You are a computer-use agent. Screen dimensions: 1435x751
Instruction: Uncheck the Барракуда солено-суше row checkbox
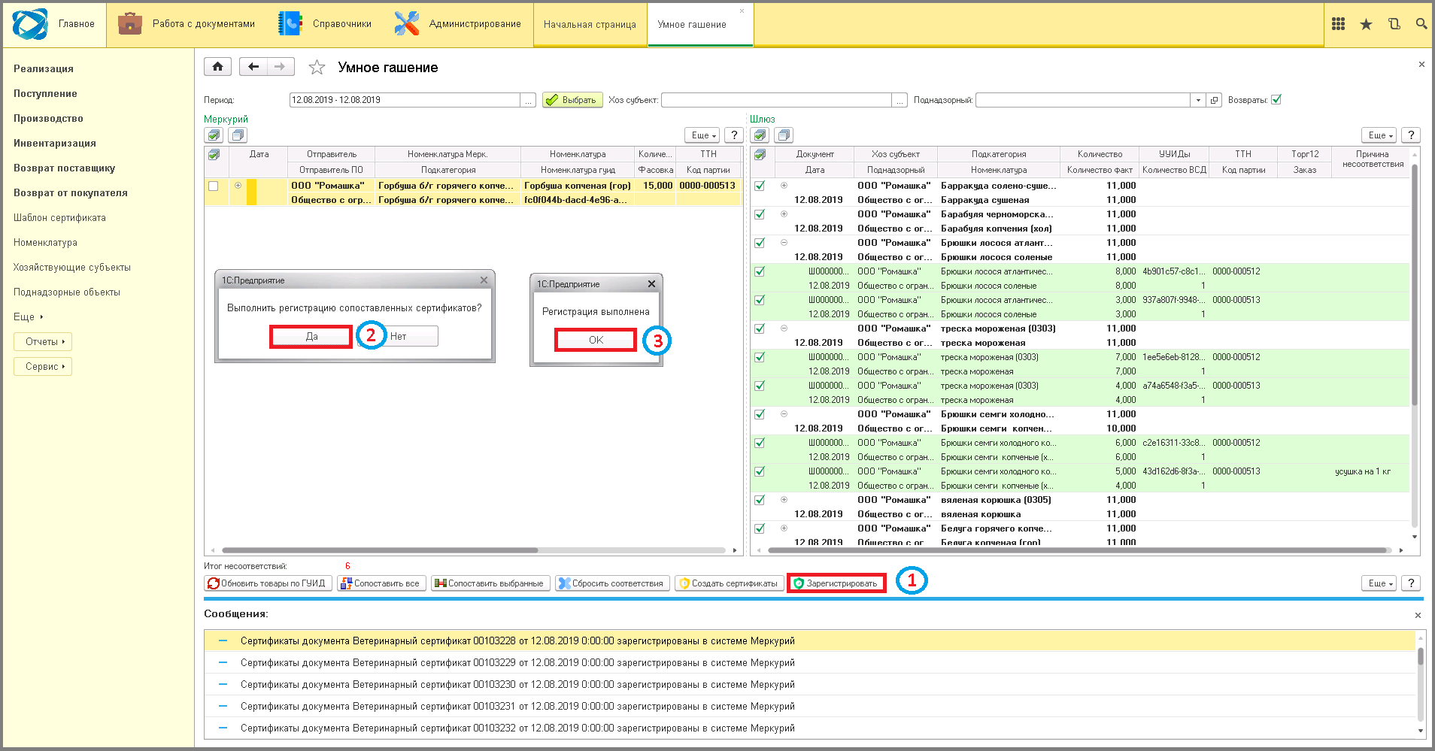[760, 186]
